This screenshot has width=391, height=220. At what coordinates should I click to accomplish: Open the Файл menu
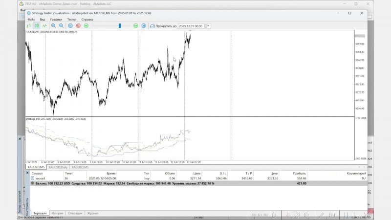pyautogui.click(x=31, y=20)
